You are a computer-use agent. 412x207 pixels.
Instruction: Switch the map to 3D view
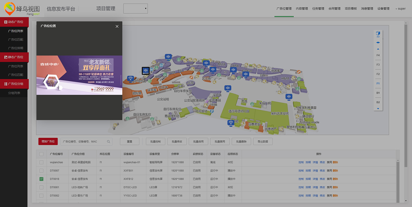coord(378,34)
